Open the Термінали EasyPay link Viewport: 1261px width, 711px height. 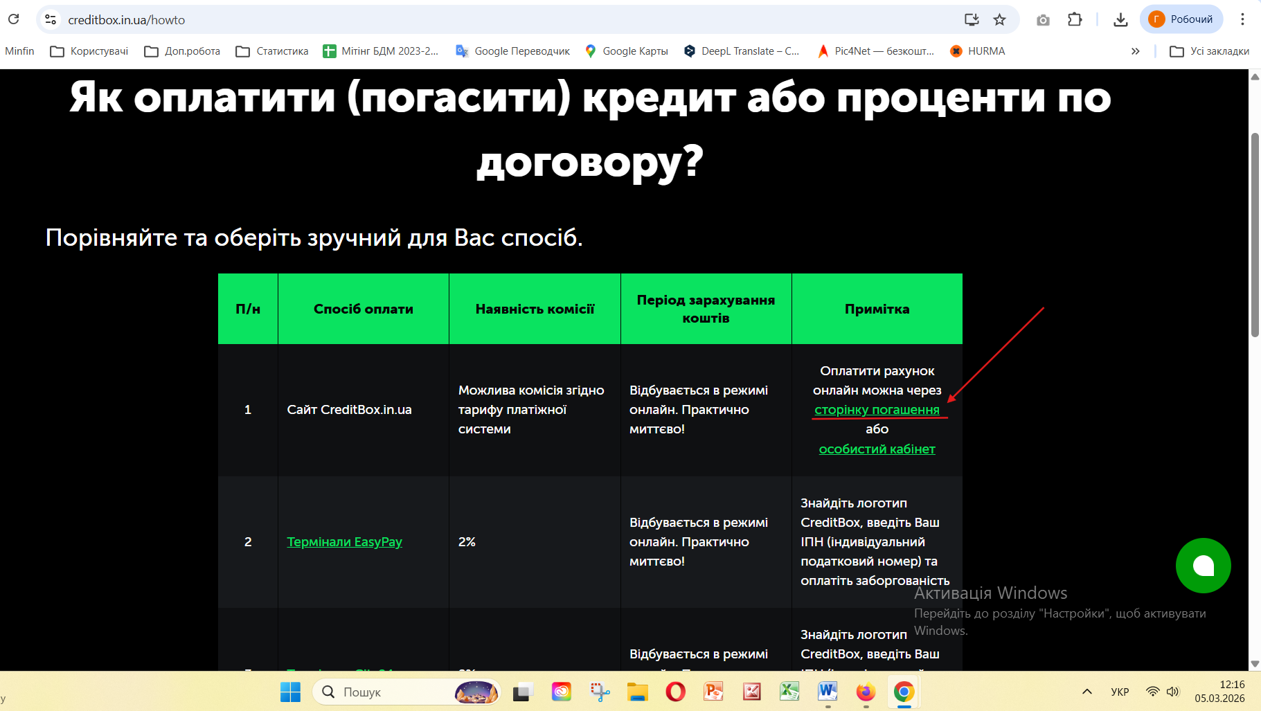click(x=344, y=542)
